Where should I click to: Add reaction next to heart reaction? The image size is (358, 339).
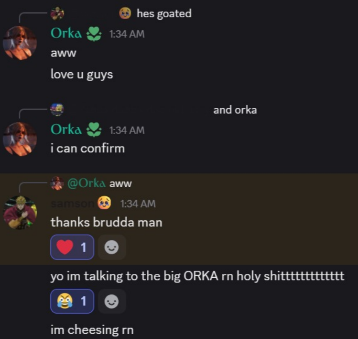point(112,247)
